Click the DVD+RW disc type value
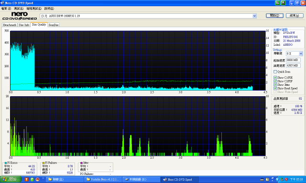Image resolution: width=306 pixels, height=183 pixels. click(x=289, y=33)
